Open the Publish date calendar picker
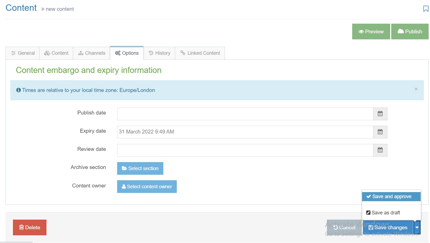Image resolution: width=430 pixels, height=243 pixels. point(380,114)
